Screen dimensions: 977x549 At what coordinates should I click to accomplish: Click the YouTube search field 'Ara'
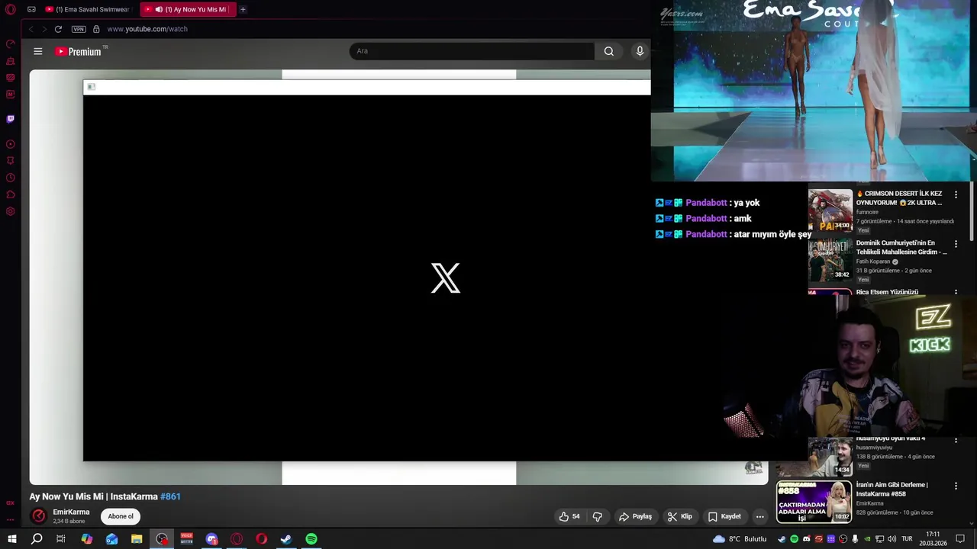point(472,51)
